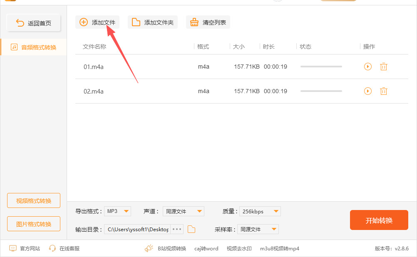
Task: Open 在线客服 online support
Action: (69, 249)
